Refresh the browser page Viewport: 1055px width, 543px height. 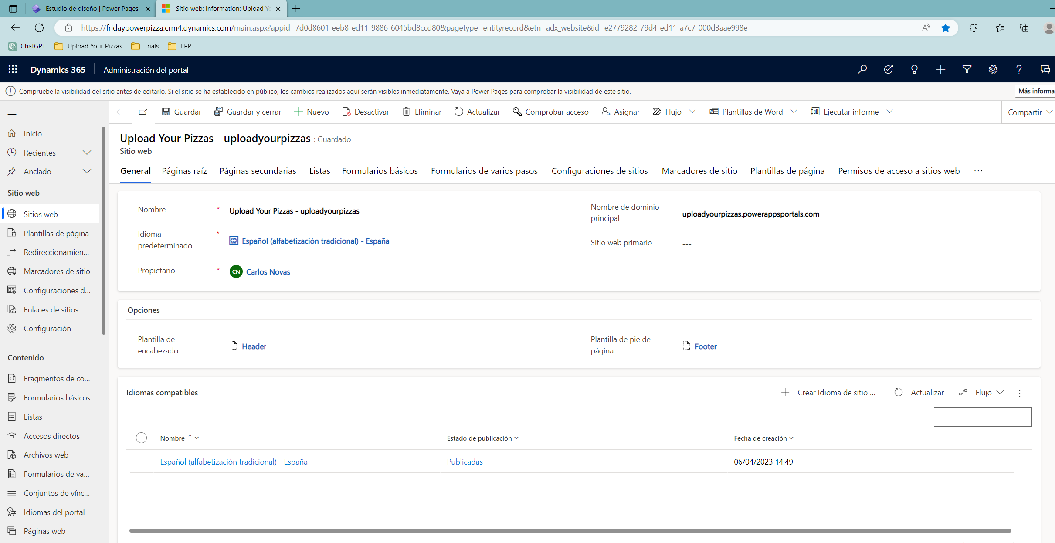click(39, 28)
